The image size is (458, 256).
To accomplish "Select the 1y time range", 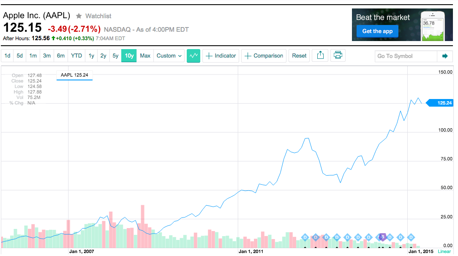I will [x=91, y=55].
